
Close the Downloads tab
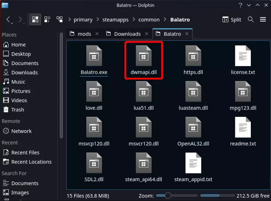point(147,34)
